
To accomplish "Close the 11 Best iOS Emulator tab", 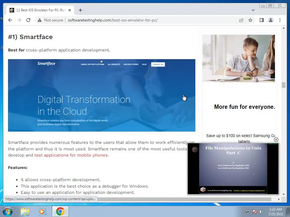I will tap(70, 10).
